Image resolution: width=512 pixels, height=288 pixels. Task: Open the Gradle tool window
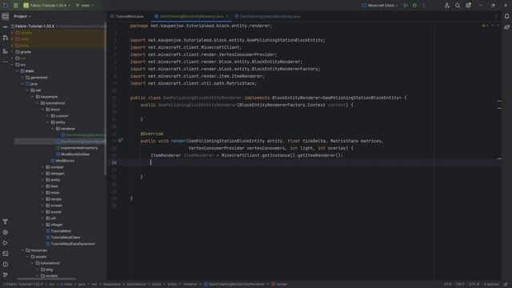(x=506, y=27)
